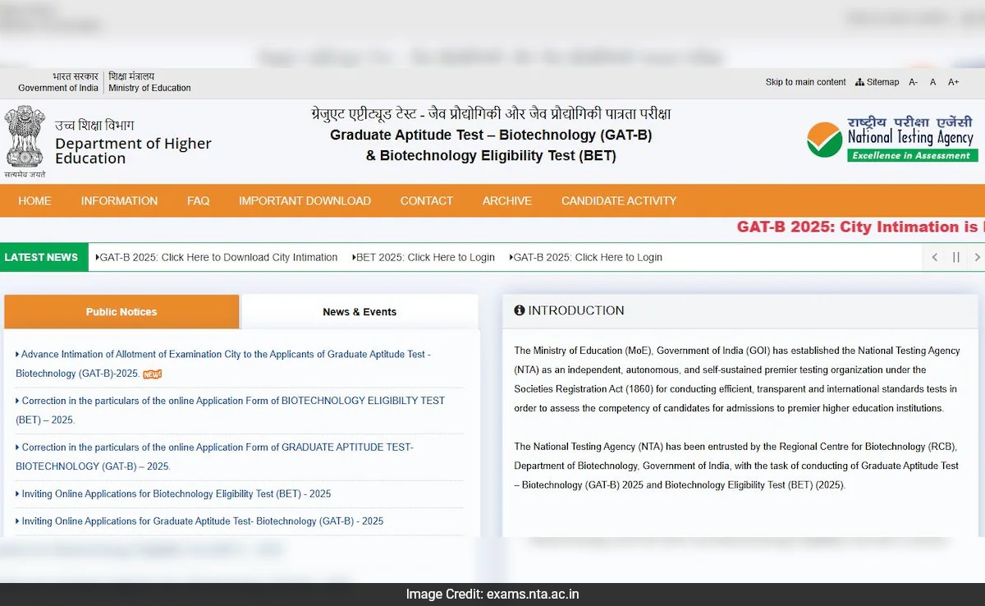The image size is (985, 606).
Task: Switch to the News & Events tab
Action: [359, 312]
